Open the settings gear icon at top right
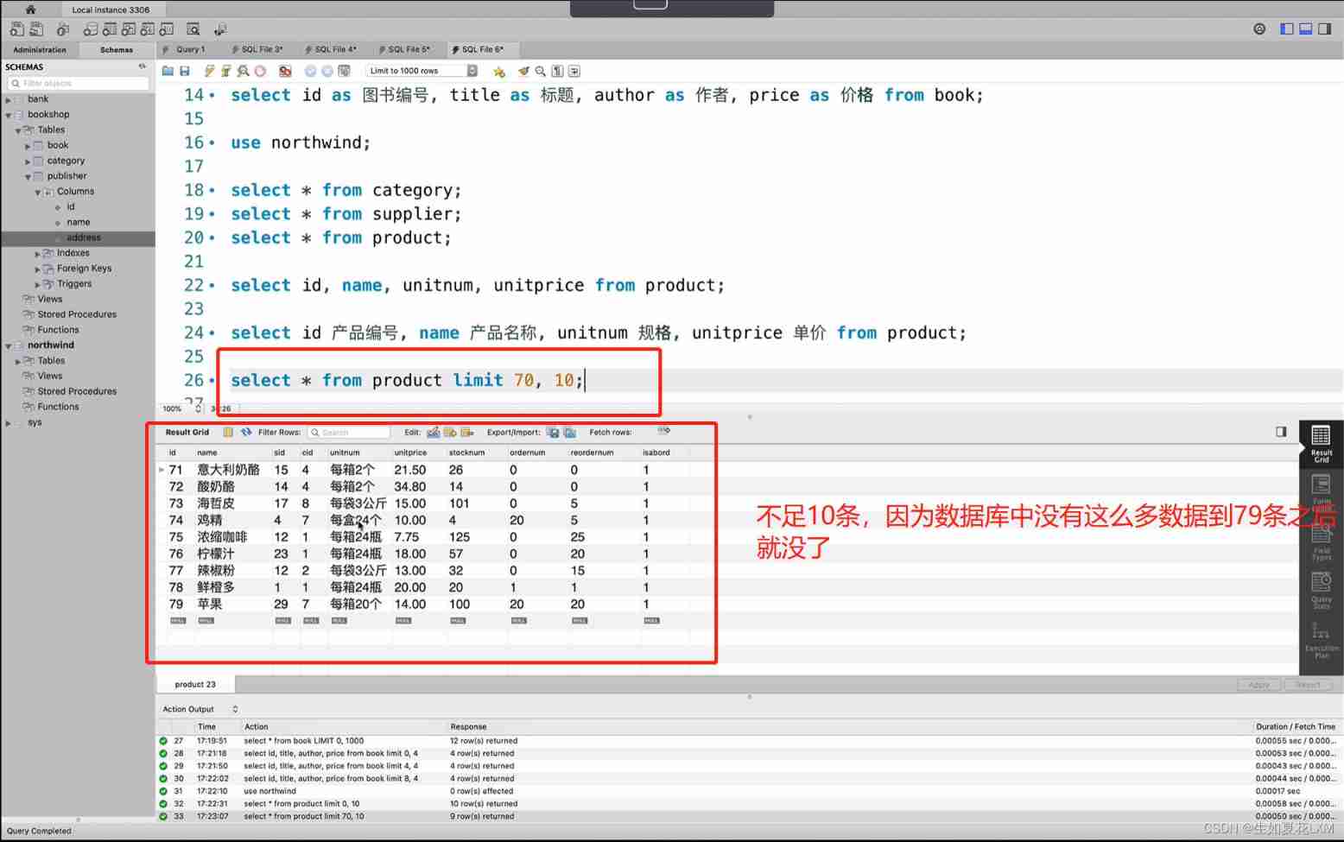The height and width of the screenshot is (842, 1344). click(x=1259, y=29)
